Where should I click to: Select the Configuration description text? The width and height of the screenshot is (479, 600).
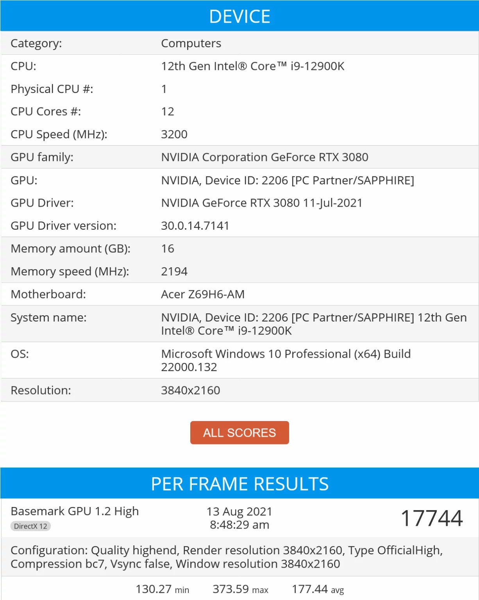[227, 557]
